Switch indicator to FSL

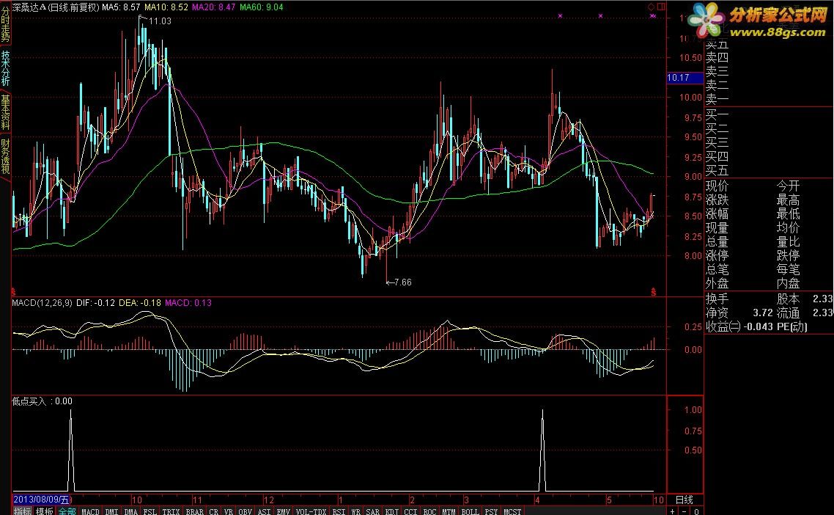pos(150,511)
